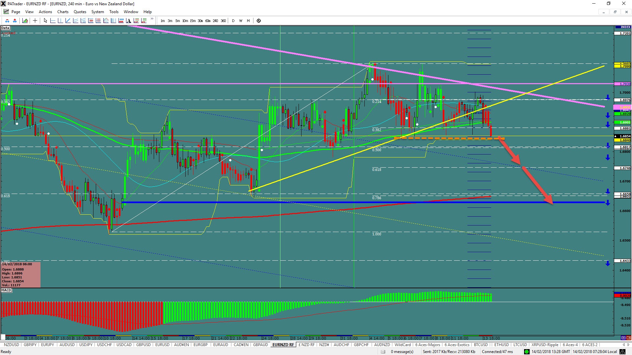Restore the inner chart window
The image size is (632, 355).
[615, 12]
